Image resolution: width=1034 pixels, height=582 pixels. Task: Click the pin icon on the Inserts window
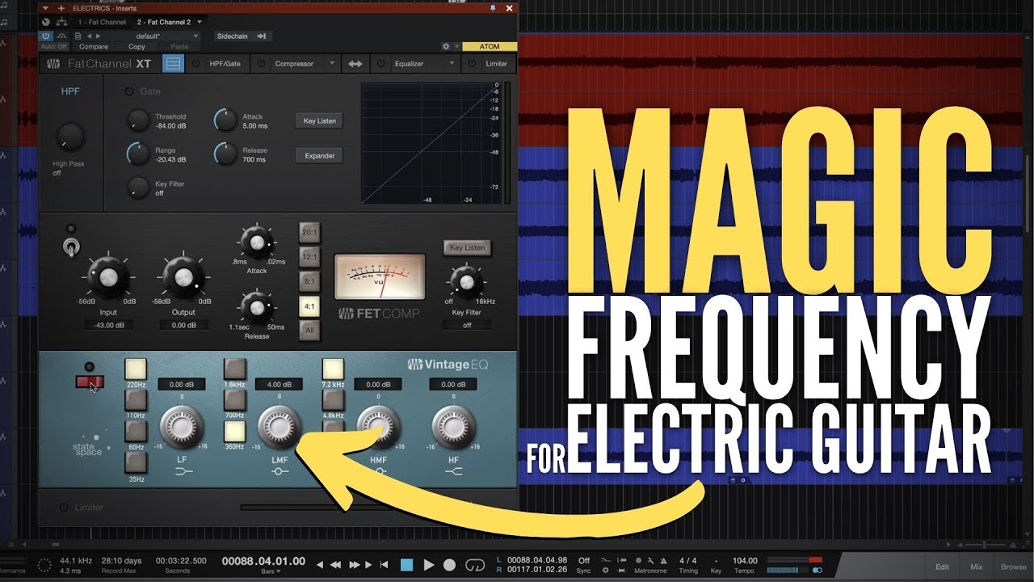tap(493, 8)
